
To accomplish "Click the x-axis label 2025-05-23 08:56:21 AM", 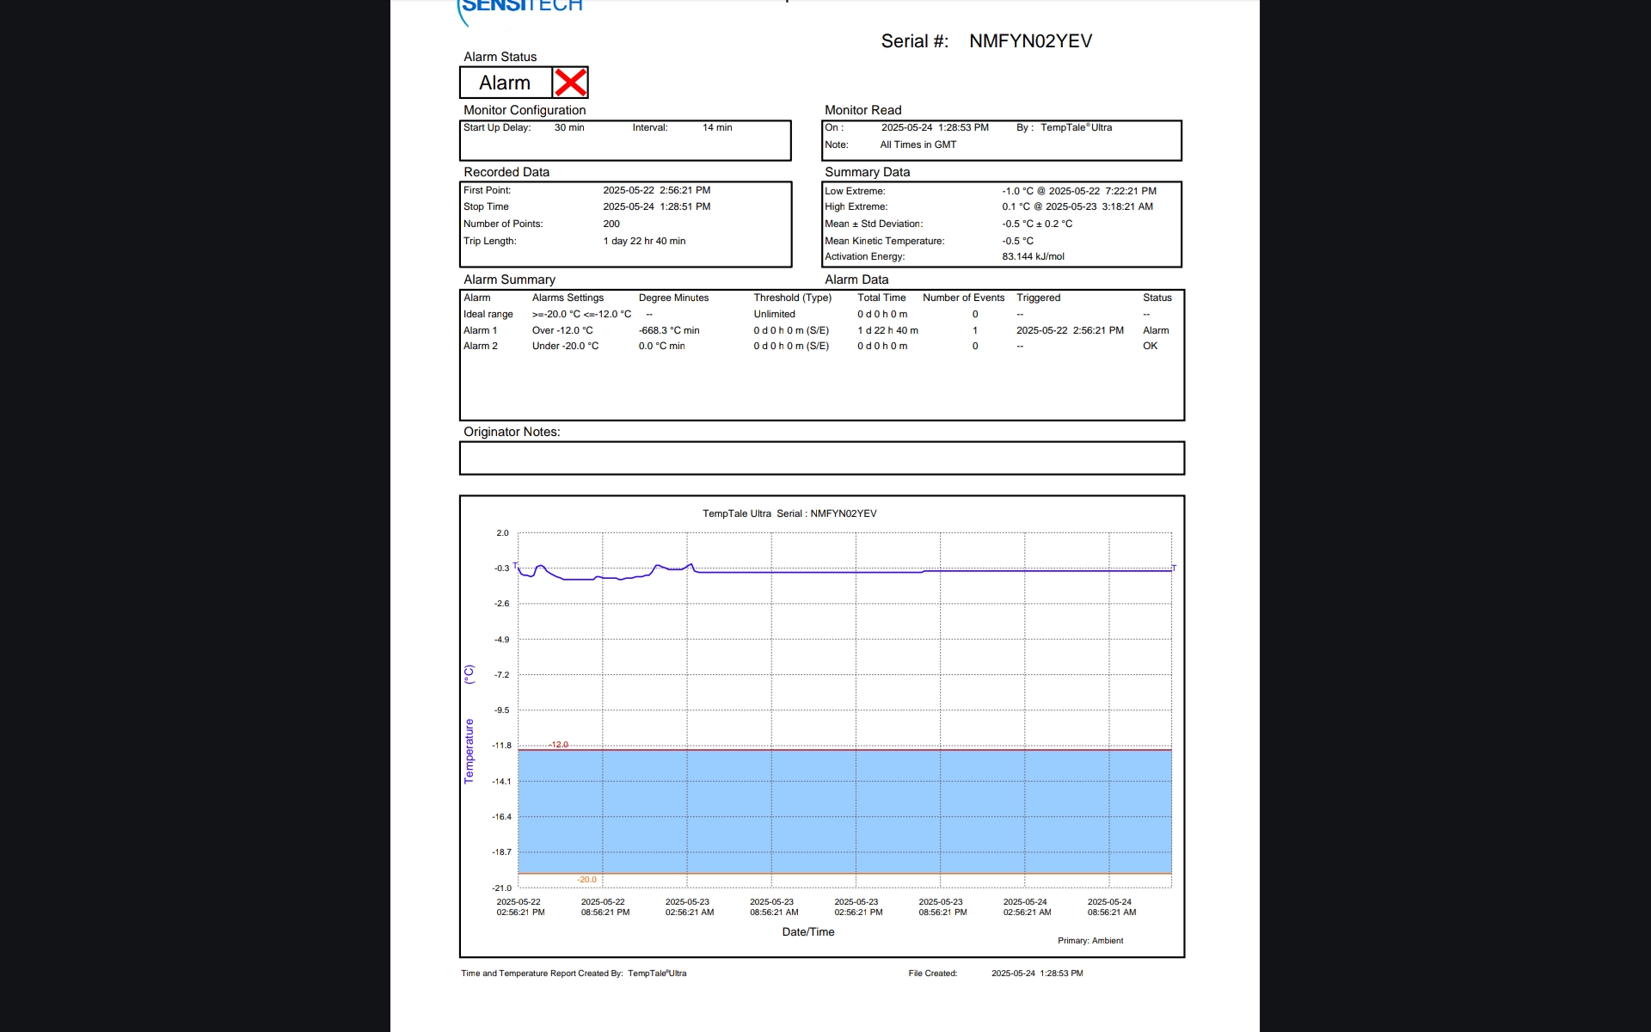I will [x=774, y=907].
